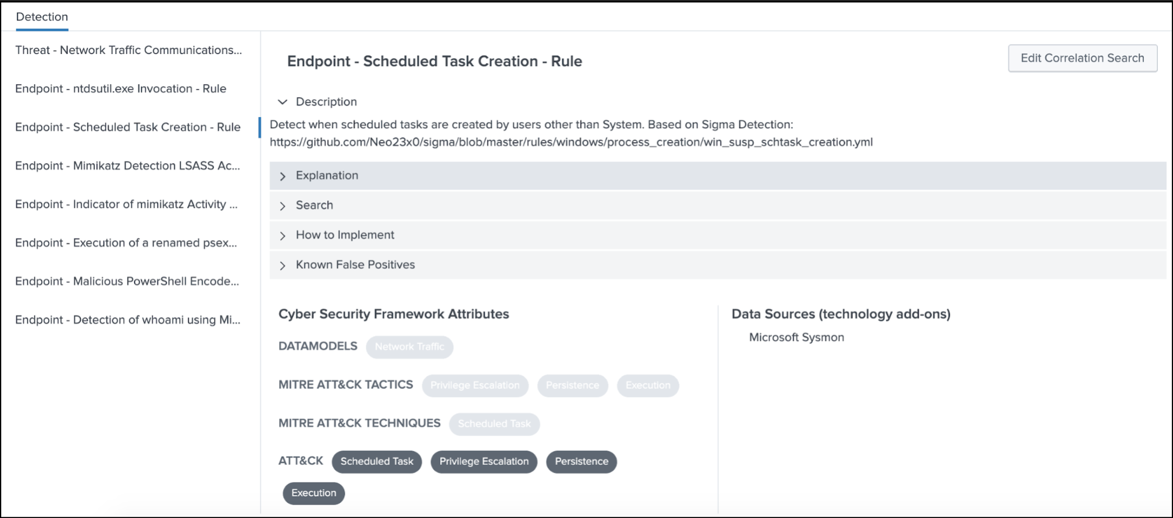
Task: Expand the Search section
Action: [x=718, y=205]
